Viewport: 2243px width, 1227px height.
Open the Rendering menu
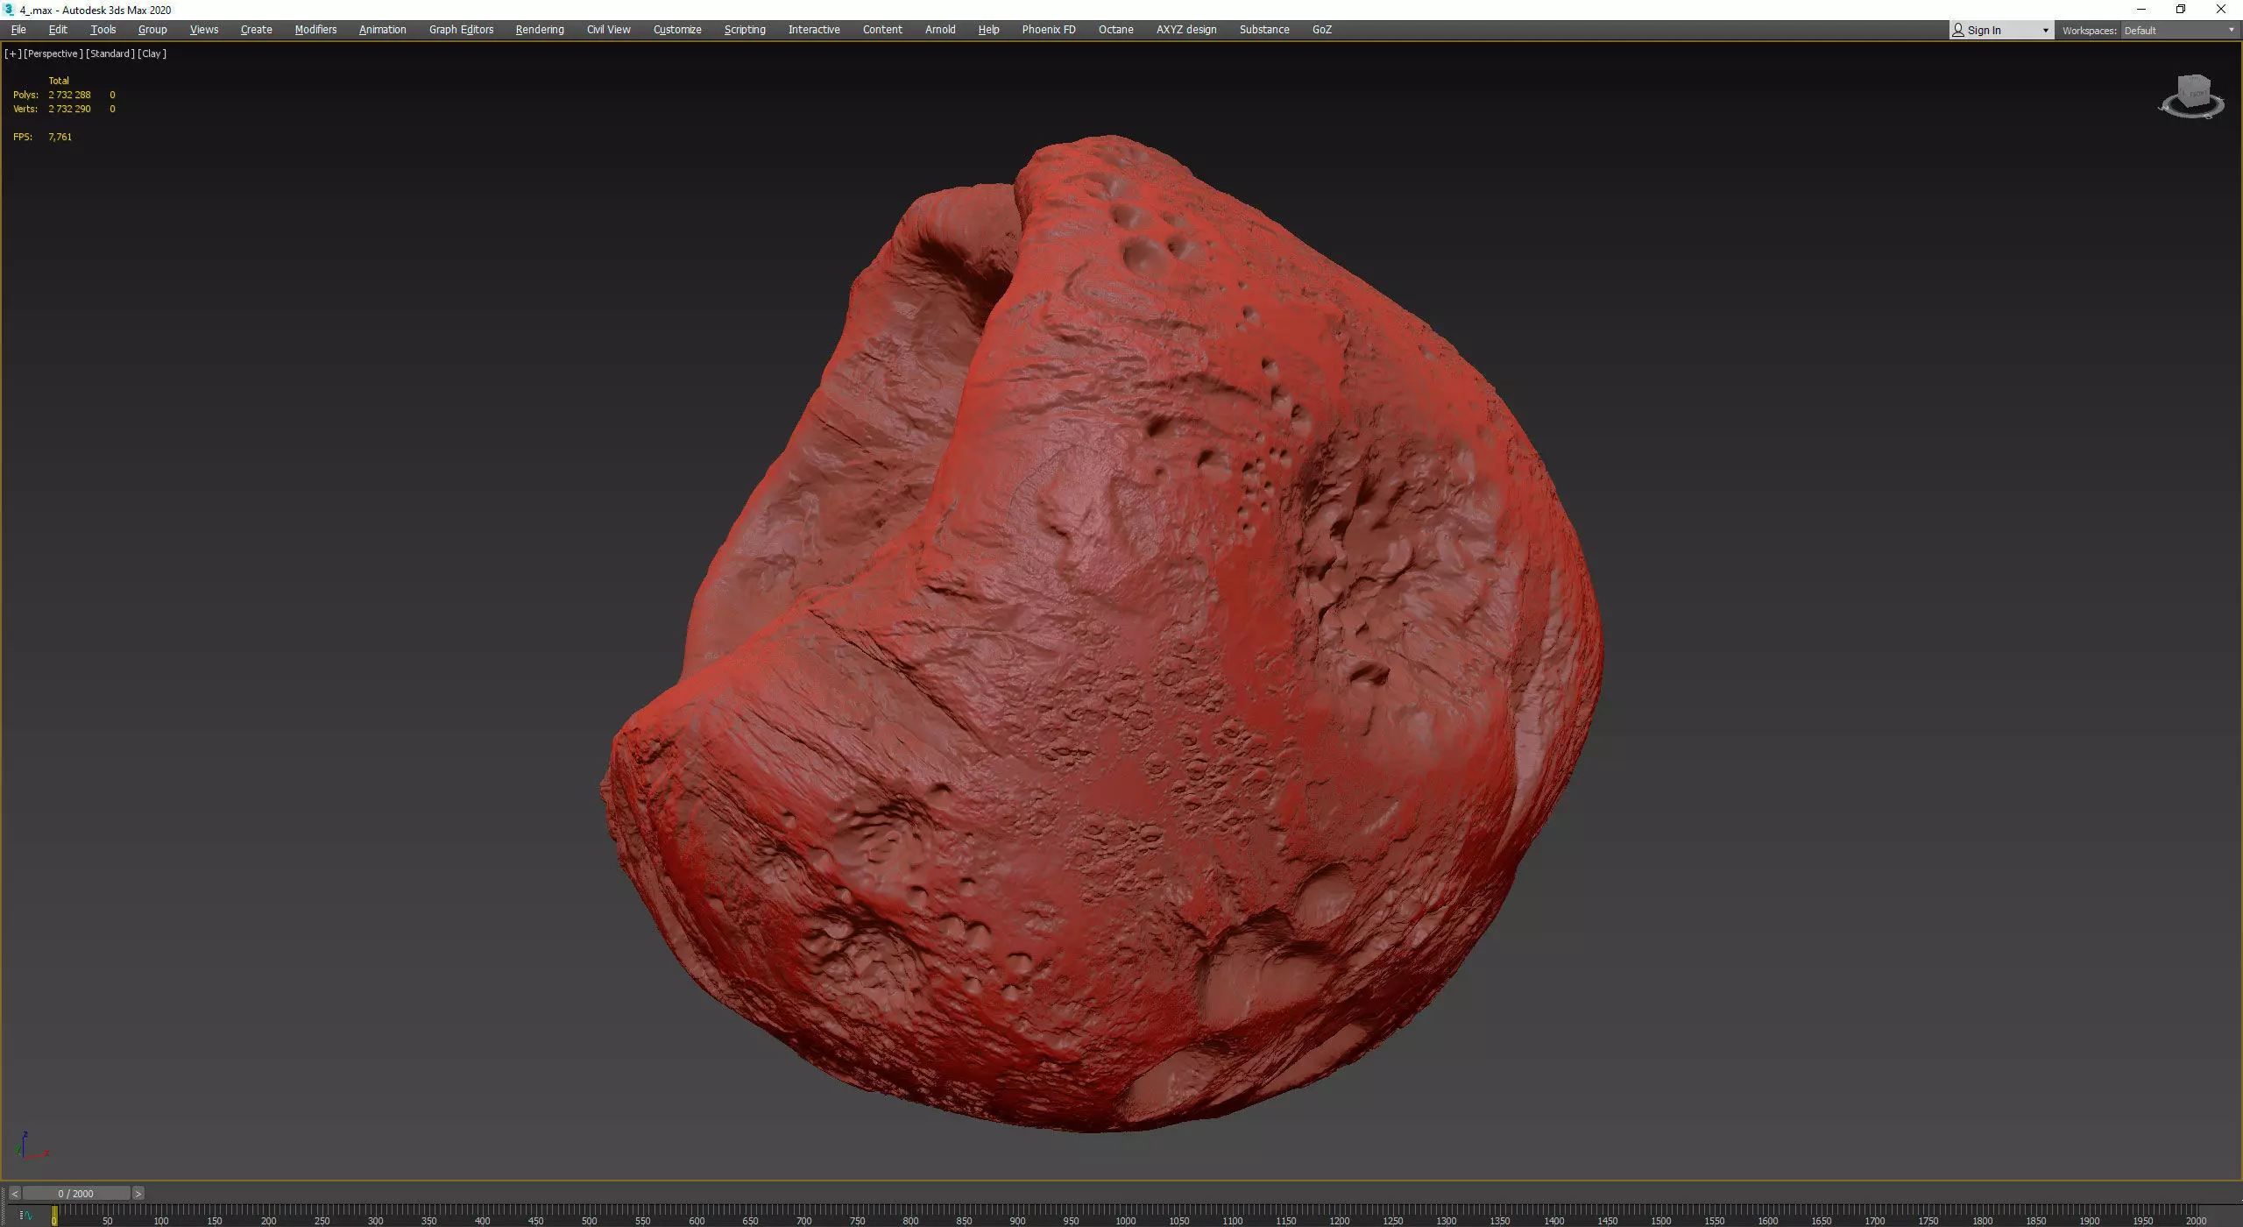click(x=540, y=30)
